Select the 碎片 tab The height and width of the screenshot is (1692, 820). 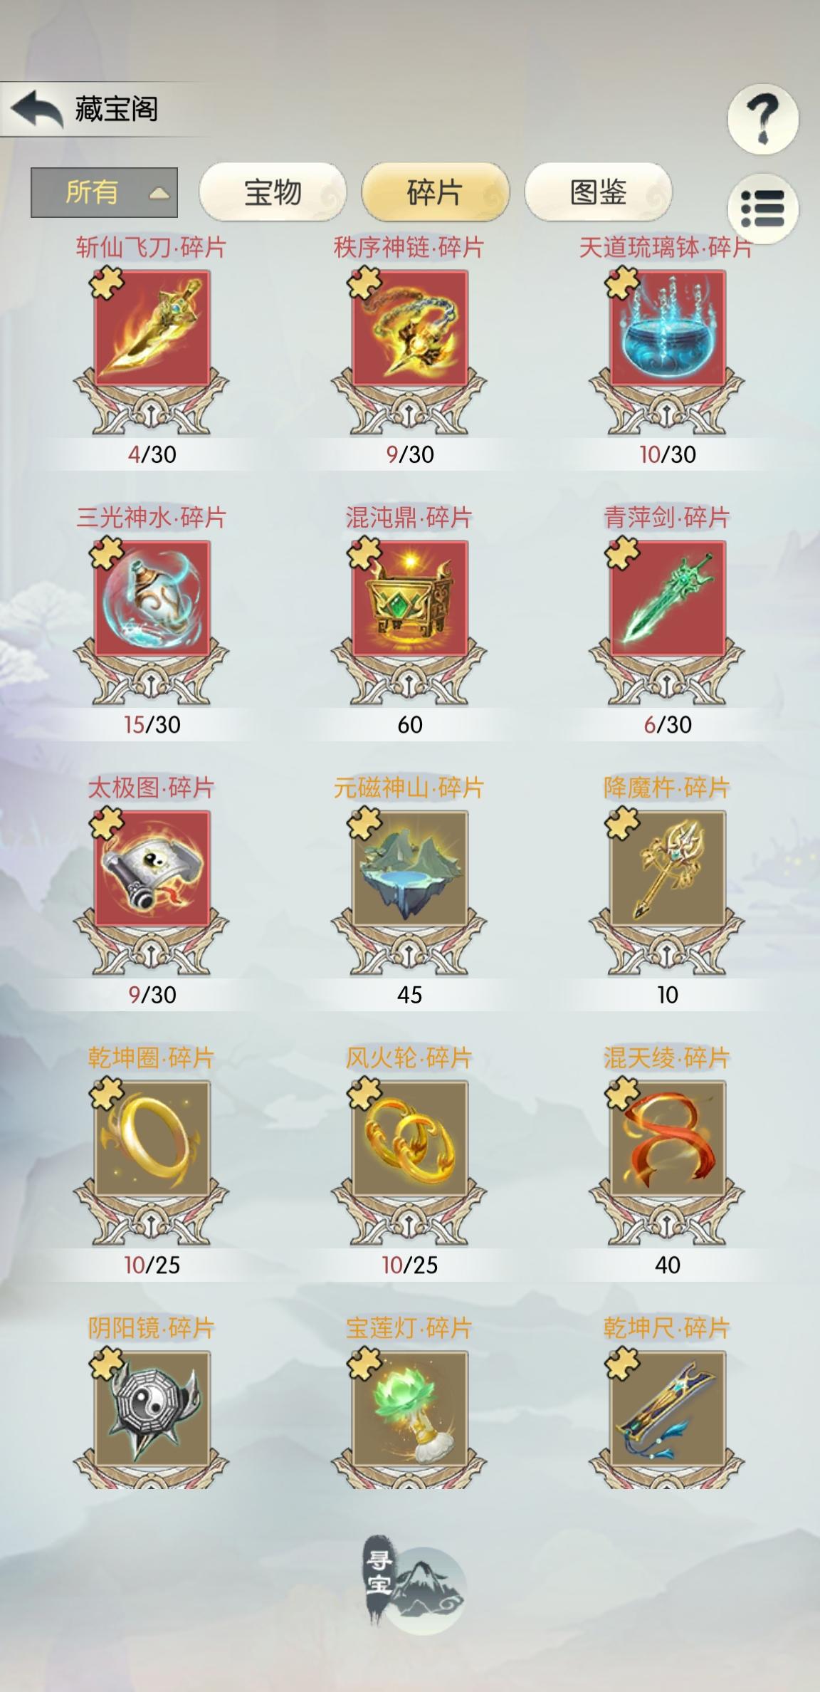pos(435,192)
